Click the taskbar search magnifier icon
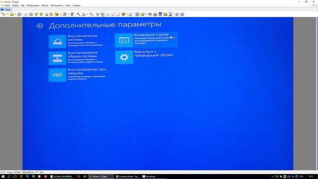Screen dimensions: 318x179 point(9,177)
